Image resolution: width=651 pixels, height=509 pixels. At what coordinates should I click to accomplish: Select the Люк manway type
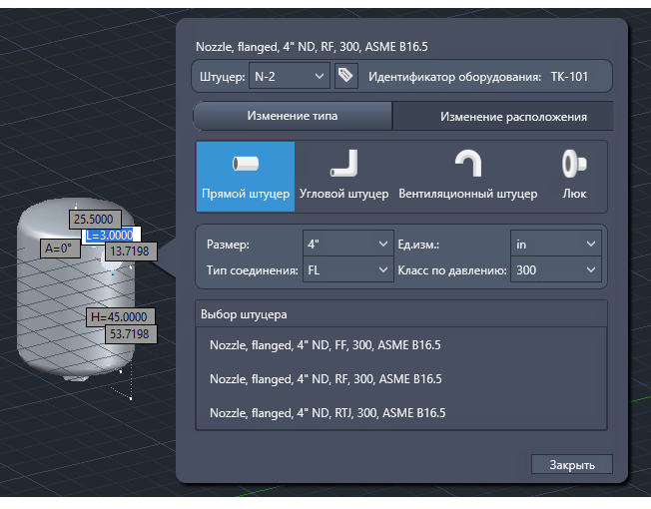(574, 177)
